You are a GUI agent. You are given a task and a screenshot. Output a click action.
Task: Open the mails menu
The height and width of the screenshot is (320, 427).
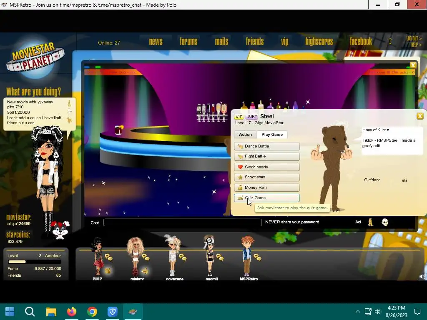tap(221, 42)
